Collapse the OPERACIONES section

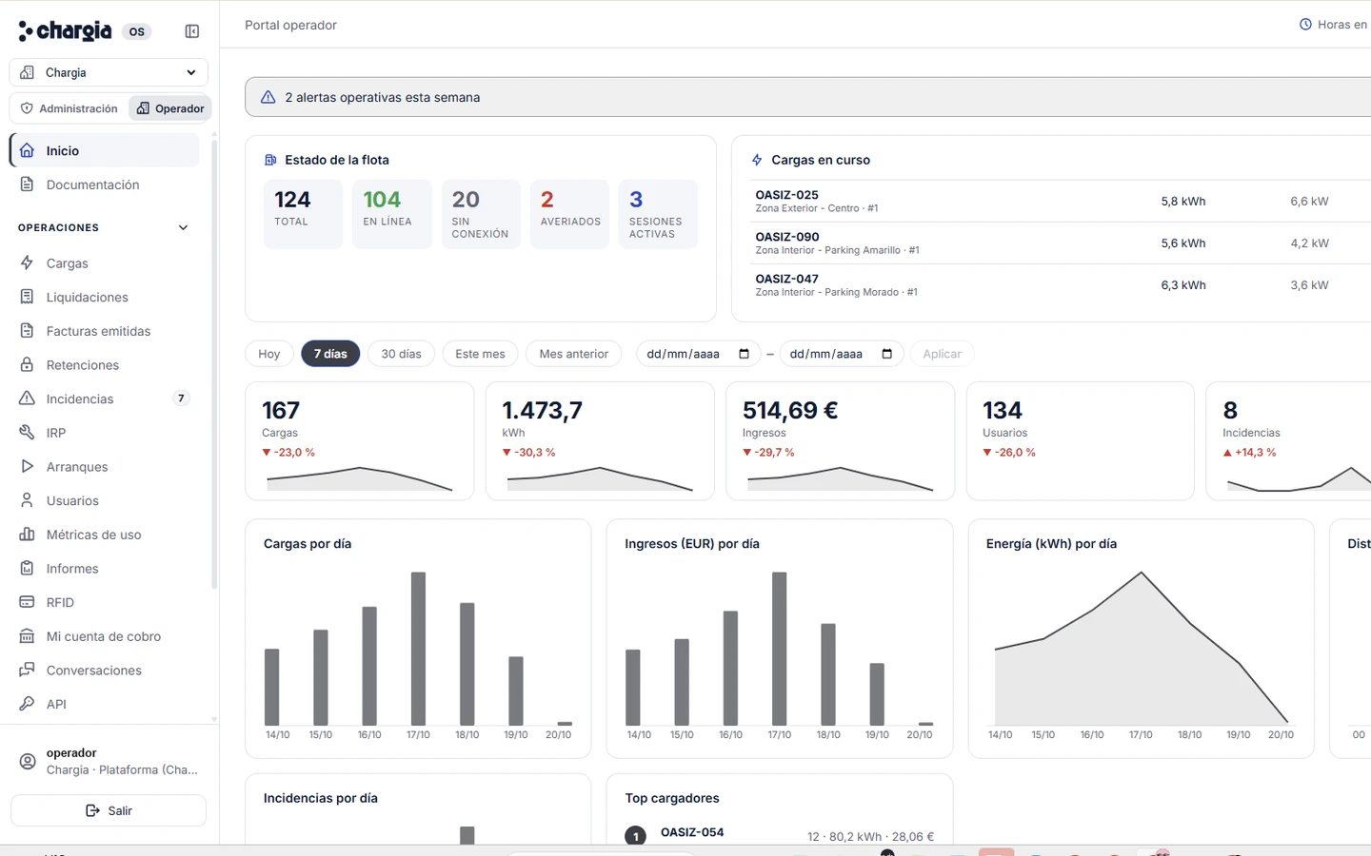184,227
